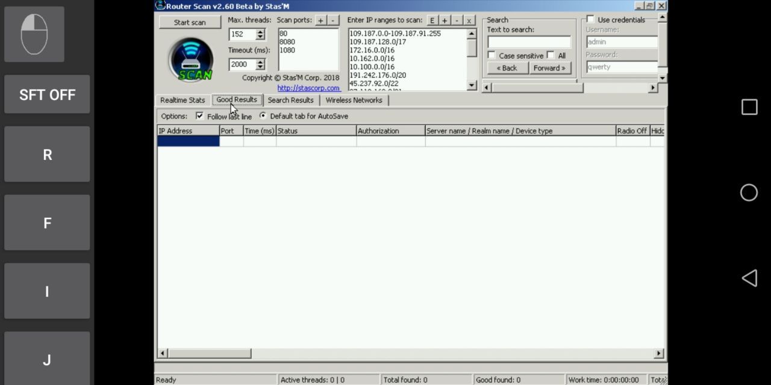This screenshot has height=385, width=771.
Task: Click Max. threads spinner arrows
Action: 260,34
